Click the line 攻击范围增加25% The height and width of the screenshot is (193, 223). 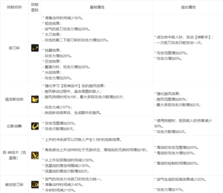point(59,124)
